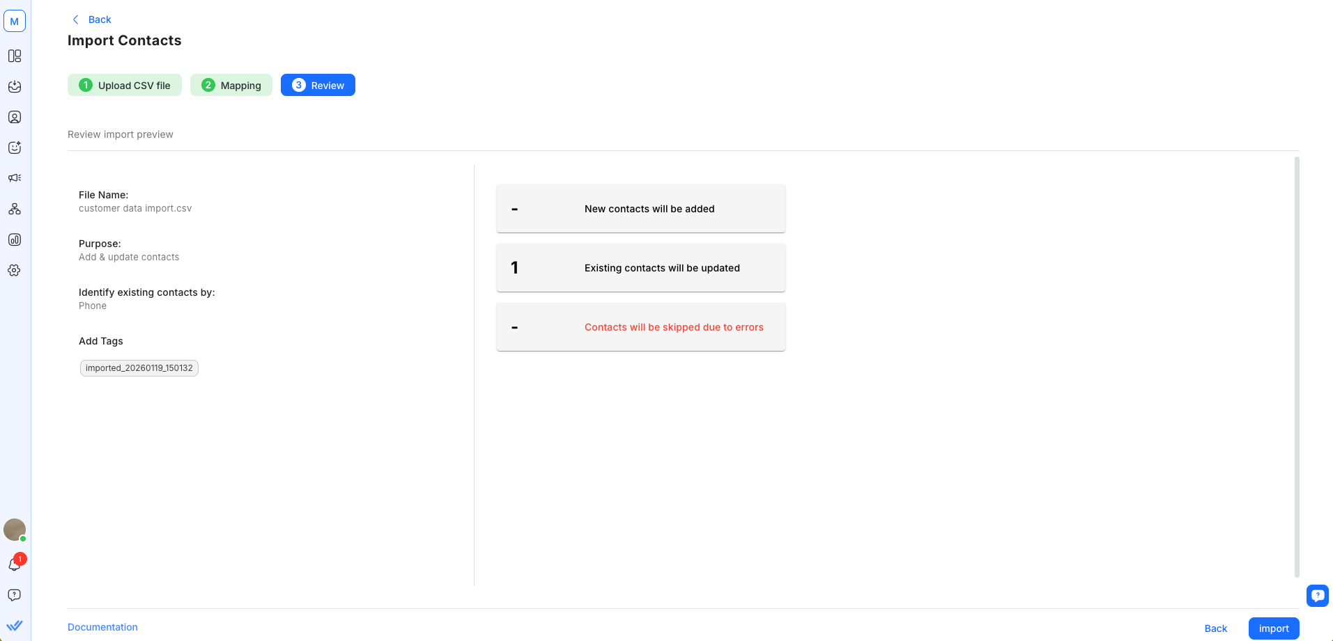Click the imported_20260119_150132 tag chip
Screen dimensions: 1333x641
point(139,368)
